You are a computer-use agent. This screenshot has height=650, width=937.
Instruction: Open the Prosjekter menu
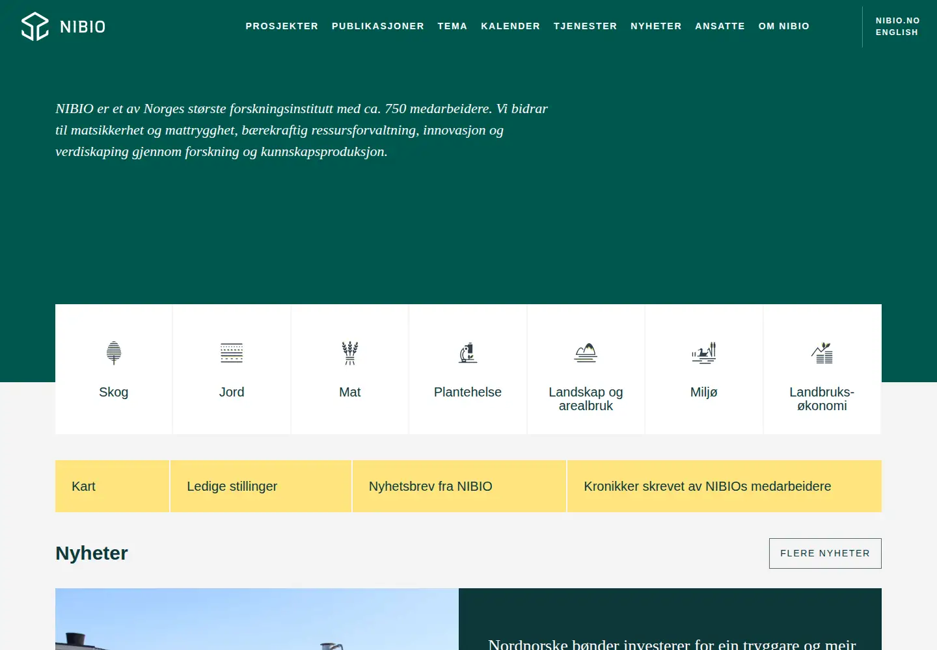point(282,26)
